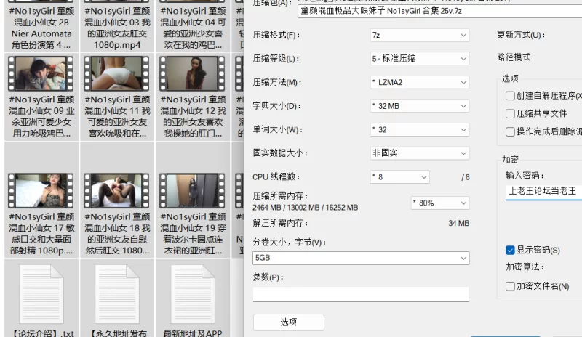
Task: Open the 压缩格式 dropdown showing 7z
Action: 419,35
